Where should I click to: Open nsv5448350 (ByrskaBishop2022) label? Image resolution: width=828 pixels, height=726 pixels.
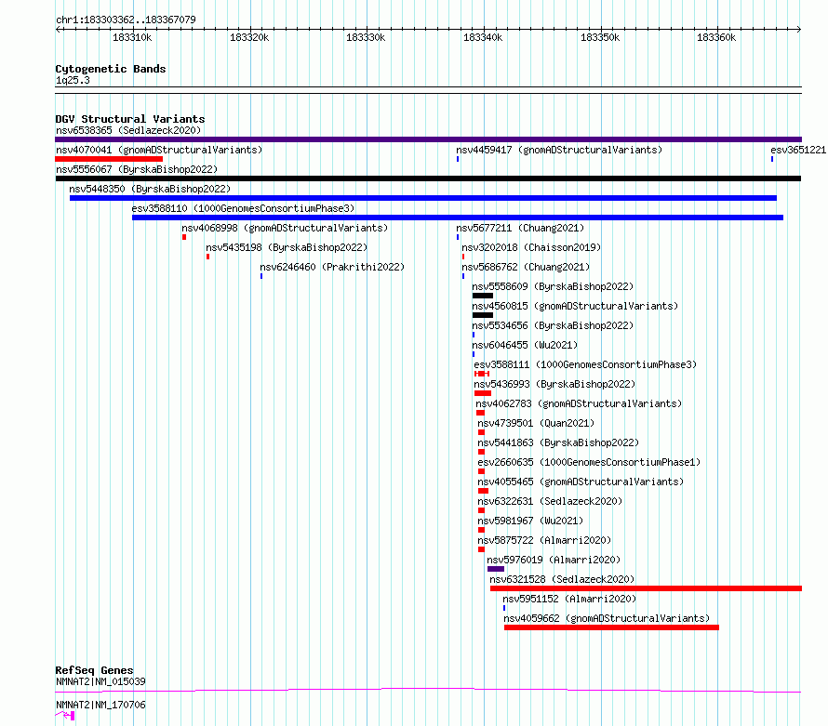click(x=150, y=189)
